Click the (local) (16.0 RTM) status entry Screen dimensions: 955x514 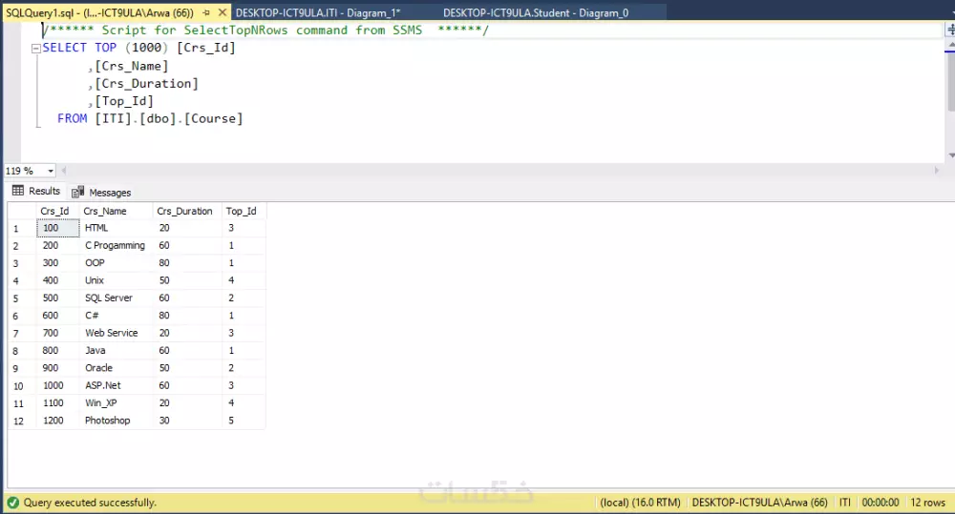click(x=640, y=503)
